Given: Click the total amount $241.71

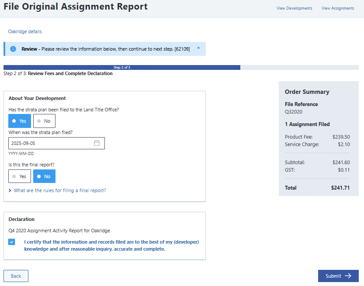Looking at the screenshot, I should (x=340, y=188).
